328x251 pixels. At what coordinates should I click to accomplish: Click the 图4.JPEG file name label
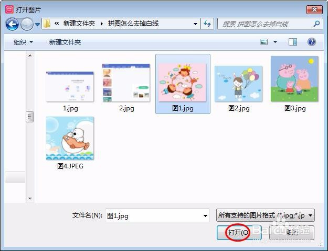coord(70,166)
